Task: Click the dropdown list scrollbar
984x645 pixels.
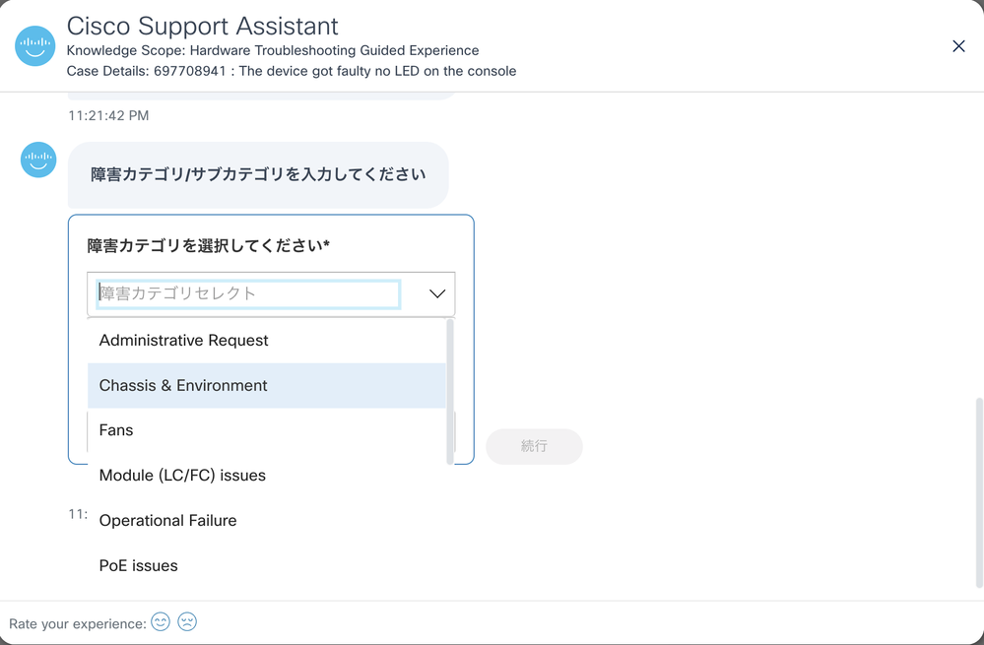Action: click(x=450, y=392)
